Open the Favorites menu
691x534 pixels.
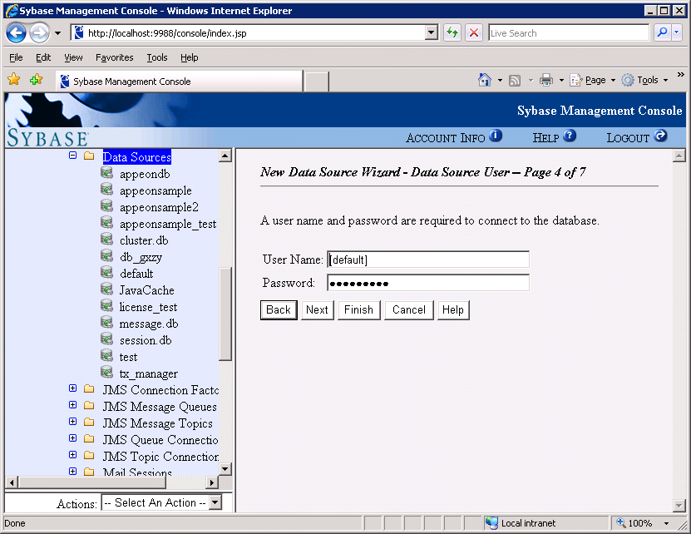tap(114, 57)
